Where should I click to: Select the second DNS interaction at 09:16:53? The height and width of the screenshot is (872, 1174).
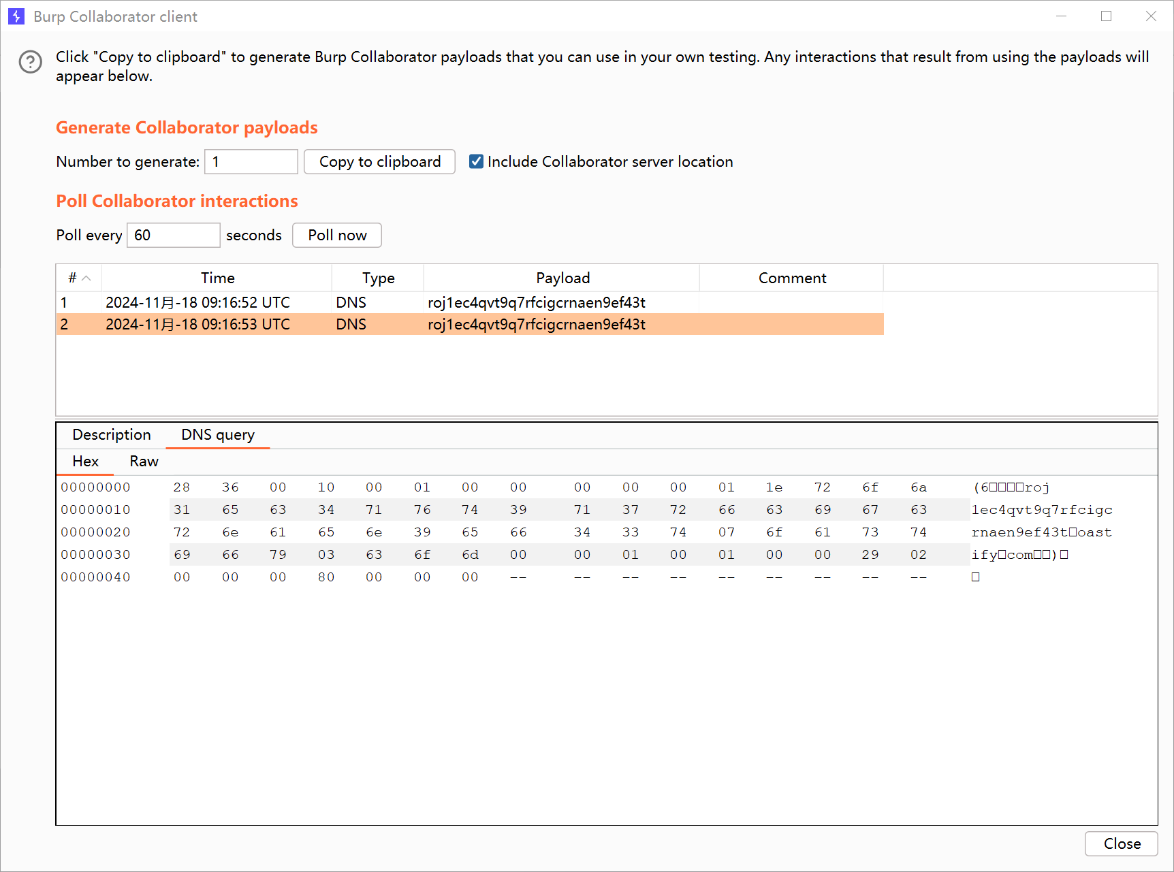(x=469, y=324)
